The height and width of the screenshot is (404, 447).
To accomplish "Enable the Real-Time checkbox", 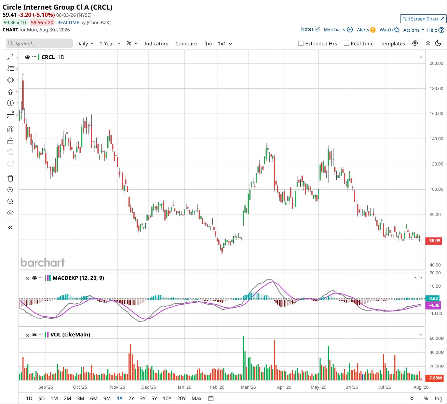I will (x=346, y=43).
